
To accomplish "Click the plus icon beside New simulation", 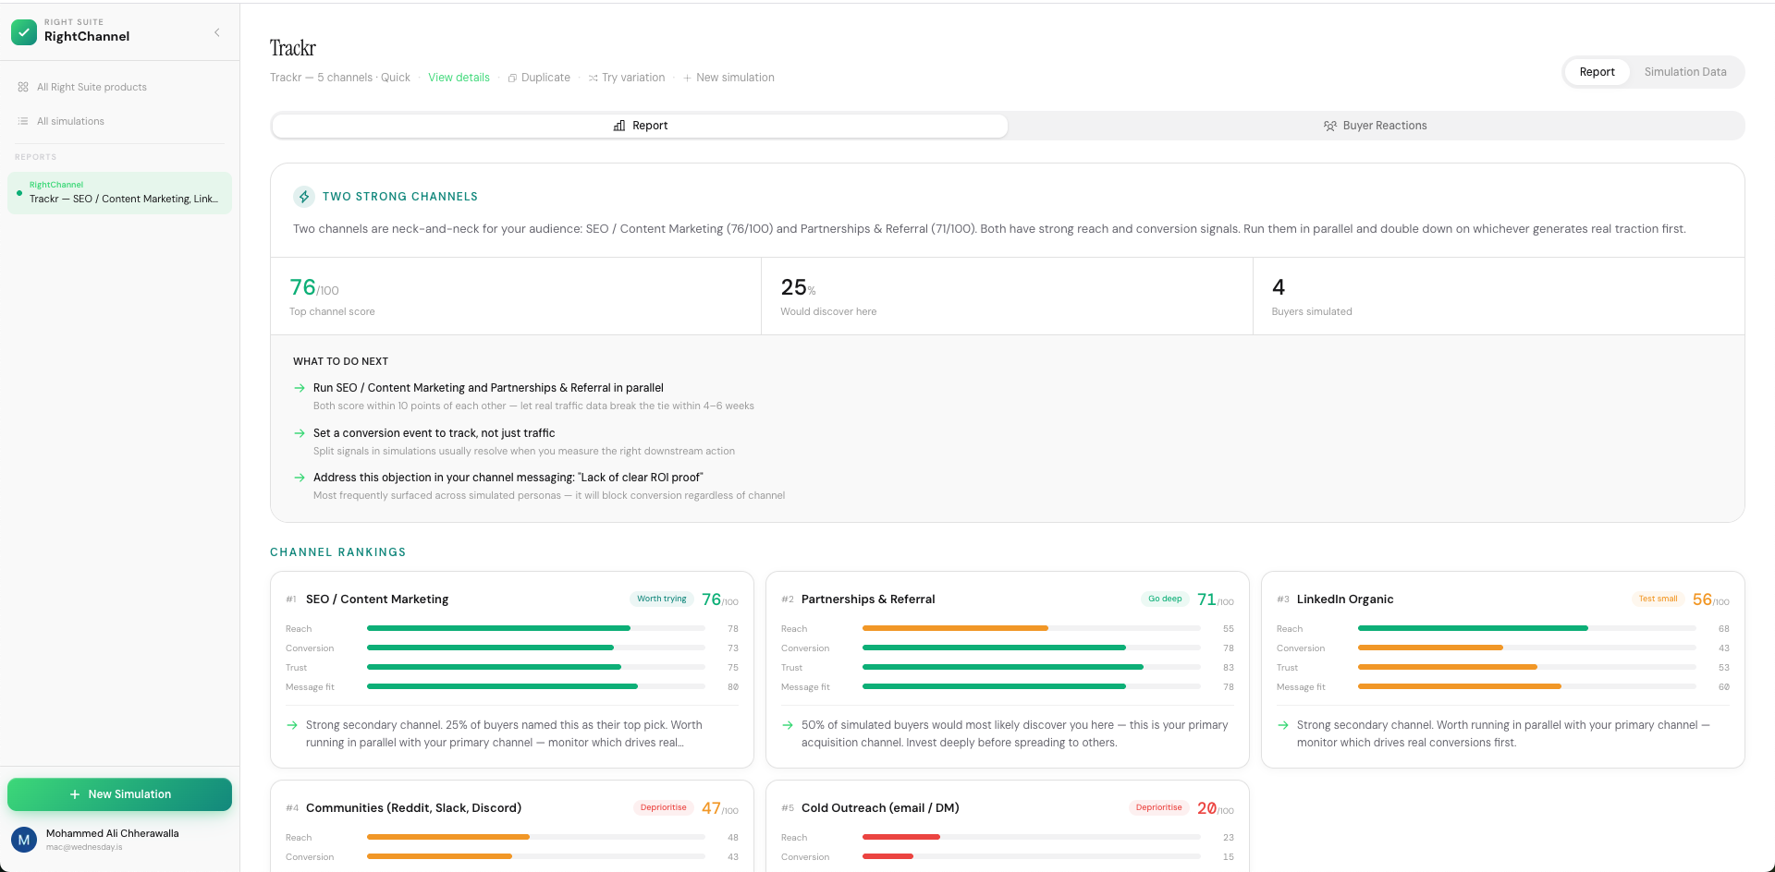I will [x=687, y=79].
